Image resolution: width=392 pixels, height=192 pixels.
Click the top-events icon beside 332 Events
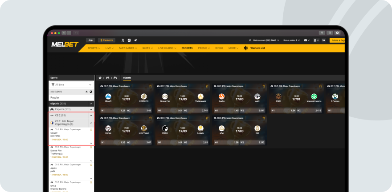tap(86, 92)
